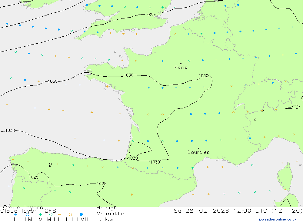Click the 1030 label on the Atlantic west of Brittany
The height and width of the screenshot is (222, 303).
tap(52, 81)
